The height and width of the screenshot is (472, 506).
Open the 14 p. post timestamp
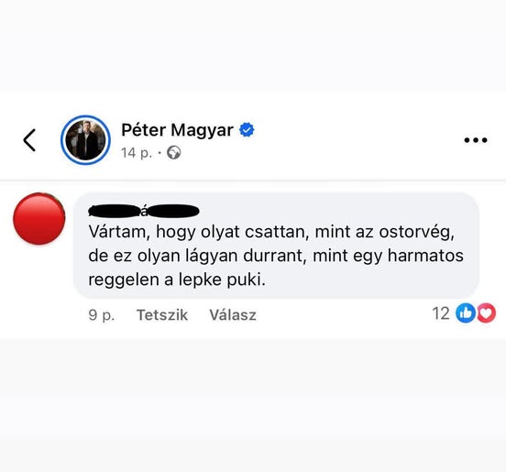click(137, 153)
